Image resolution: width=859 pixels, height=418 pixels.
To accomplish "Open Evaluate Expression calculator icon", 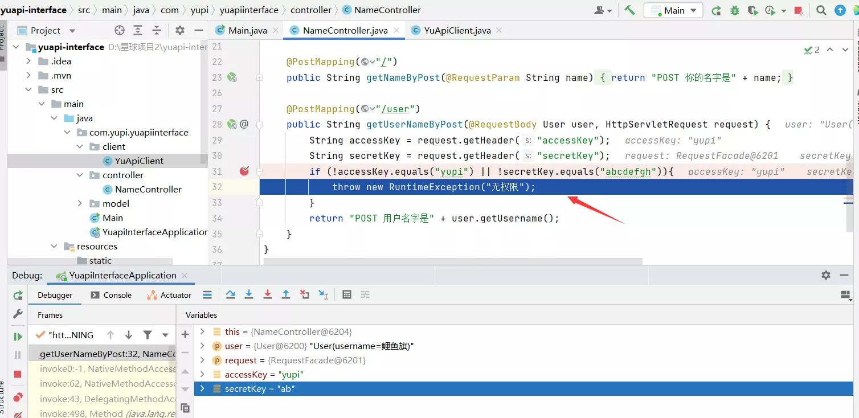I will (x=347, y=294).
